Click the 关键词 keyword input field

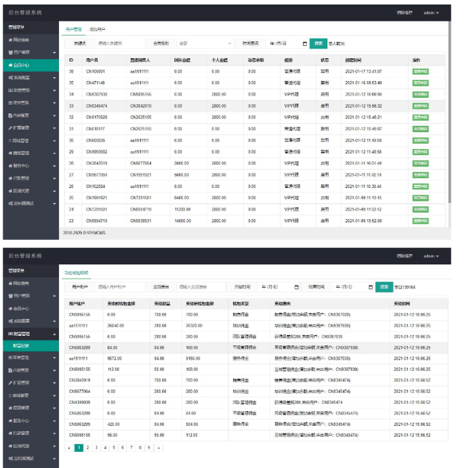[x=117, y=43]
